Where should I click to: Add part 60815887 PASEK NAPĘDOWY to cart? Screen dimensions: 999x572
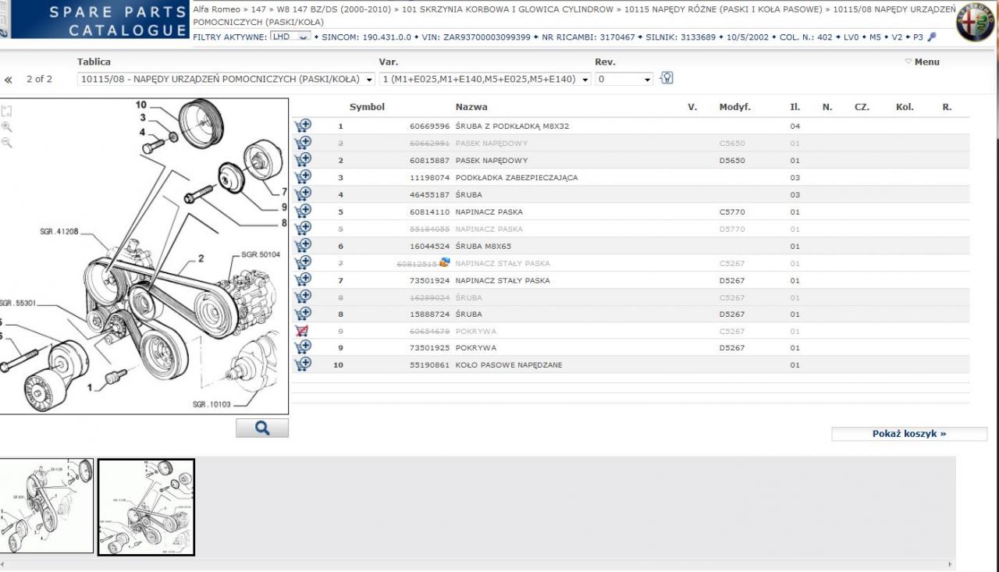coord(302,159)
